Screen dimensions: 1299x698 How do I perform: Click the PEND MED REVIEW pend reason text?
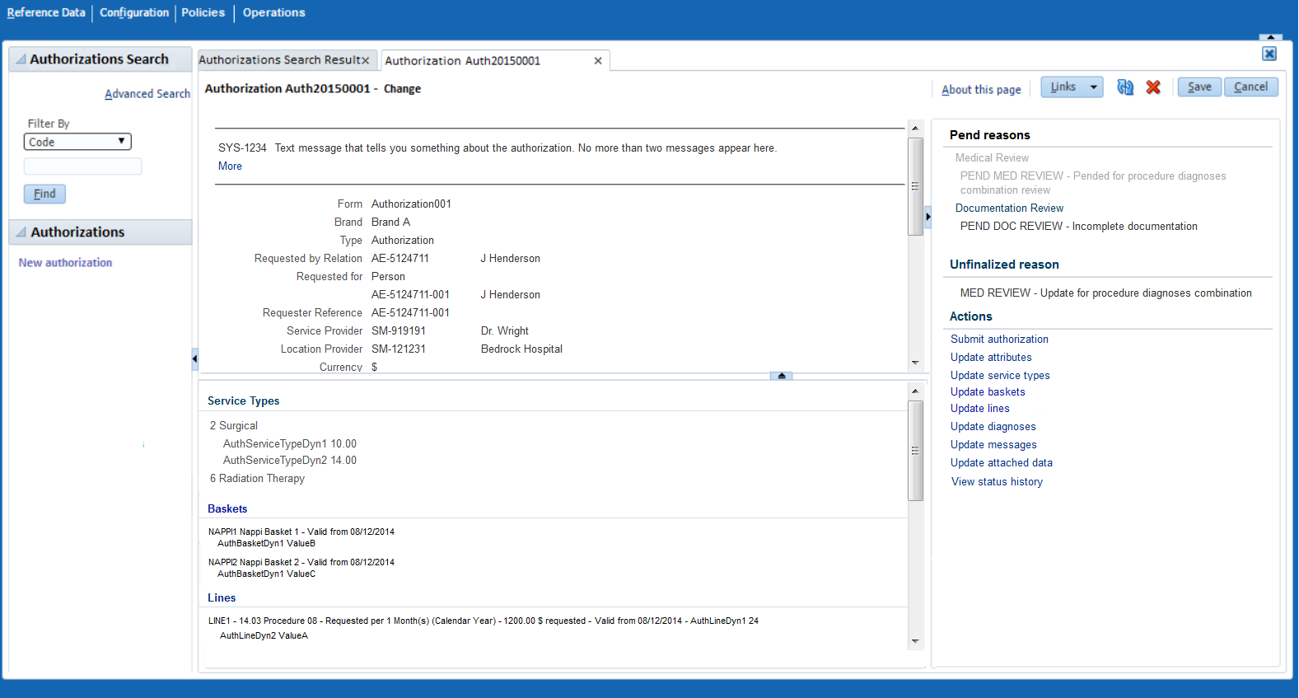[1093, 183]
